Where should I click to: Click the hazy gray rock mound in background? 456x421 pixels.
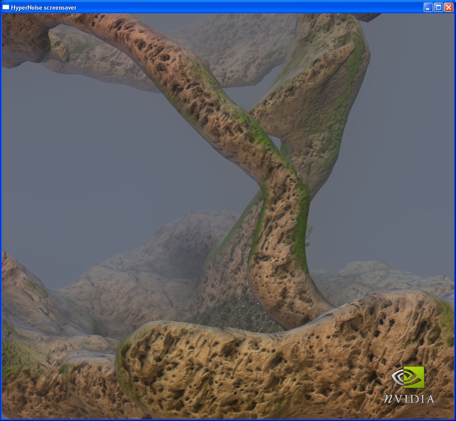146,265
